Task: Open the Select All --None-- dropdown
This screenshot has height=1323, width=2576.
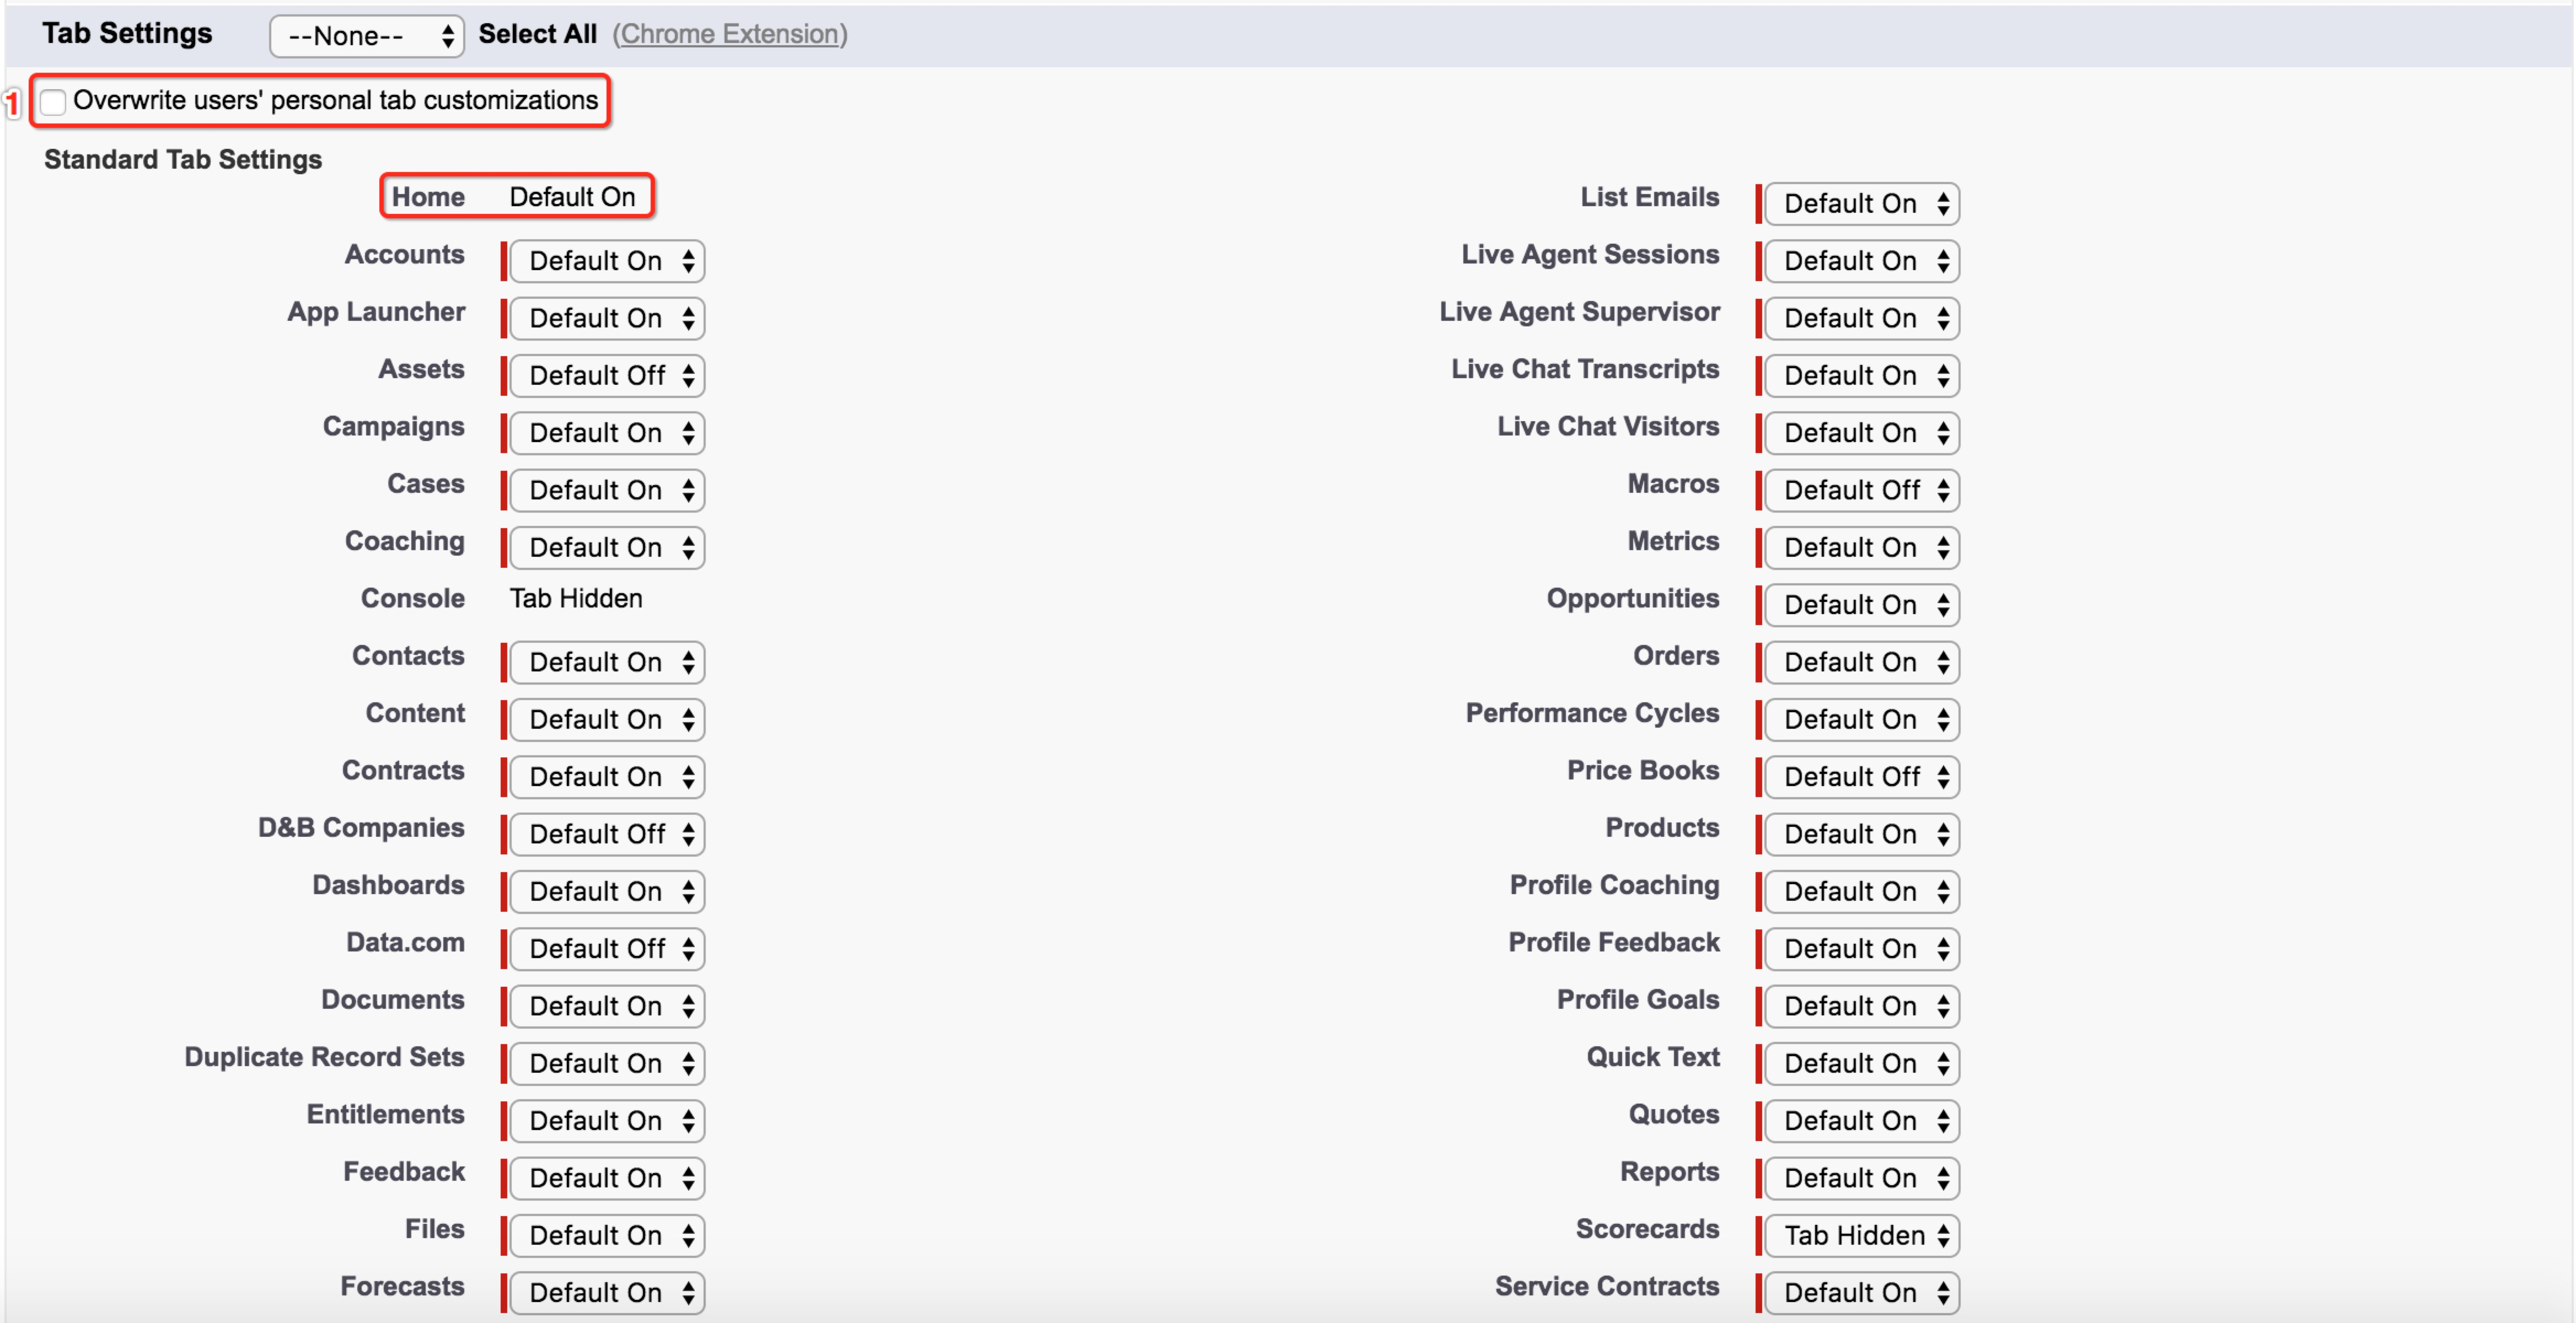Action: 366,36
